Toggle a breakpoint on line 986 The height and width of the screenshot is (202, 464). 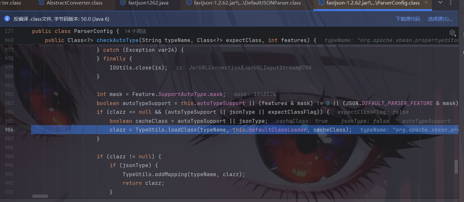[9, 130]
